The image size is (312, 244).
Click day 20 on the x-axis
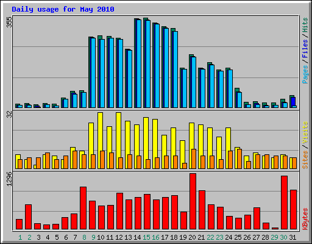pyautogui.click(x=192, y=237)
